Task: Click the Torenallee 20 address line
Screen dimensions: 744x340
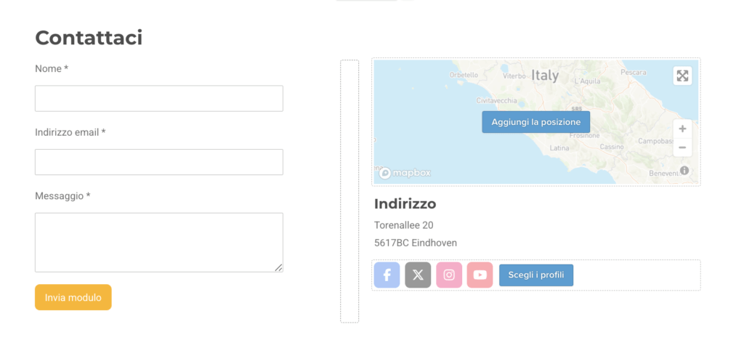Action: tap(404, 225)
